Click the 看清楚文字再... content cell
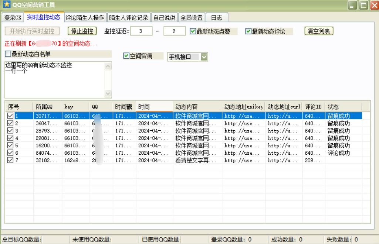This screenshot has height=244, width=379. pyautogui.click(x=197, y=160)
